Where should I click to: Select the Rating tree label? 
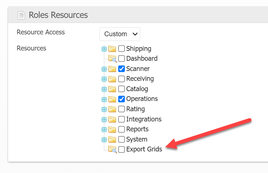pos(135,109)
